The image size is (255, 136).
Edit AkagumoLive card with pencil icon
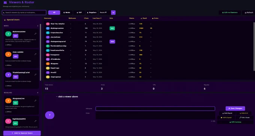pos(35,101)
